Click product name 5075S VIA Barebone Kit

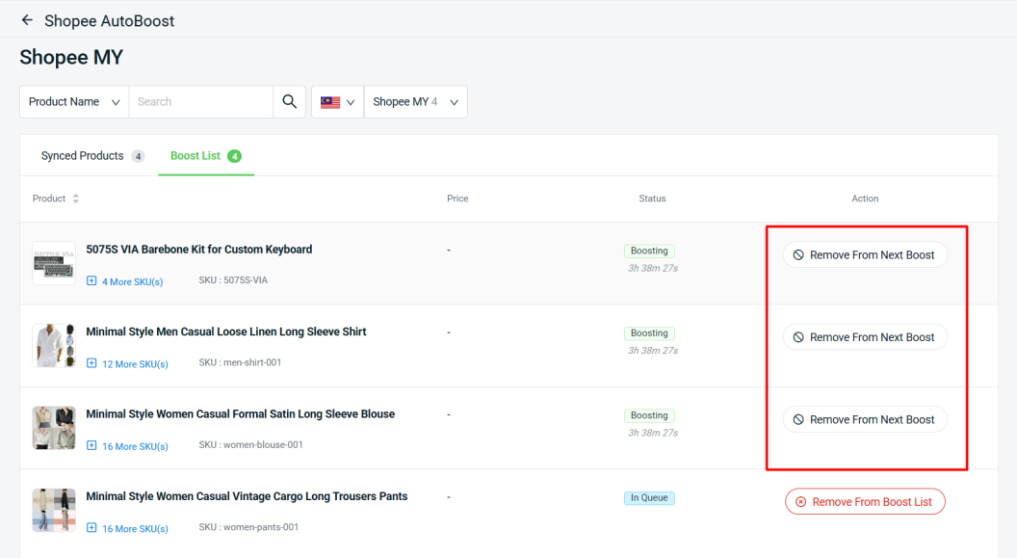[199, 250]
